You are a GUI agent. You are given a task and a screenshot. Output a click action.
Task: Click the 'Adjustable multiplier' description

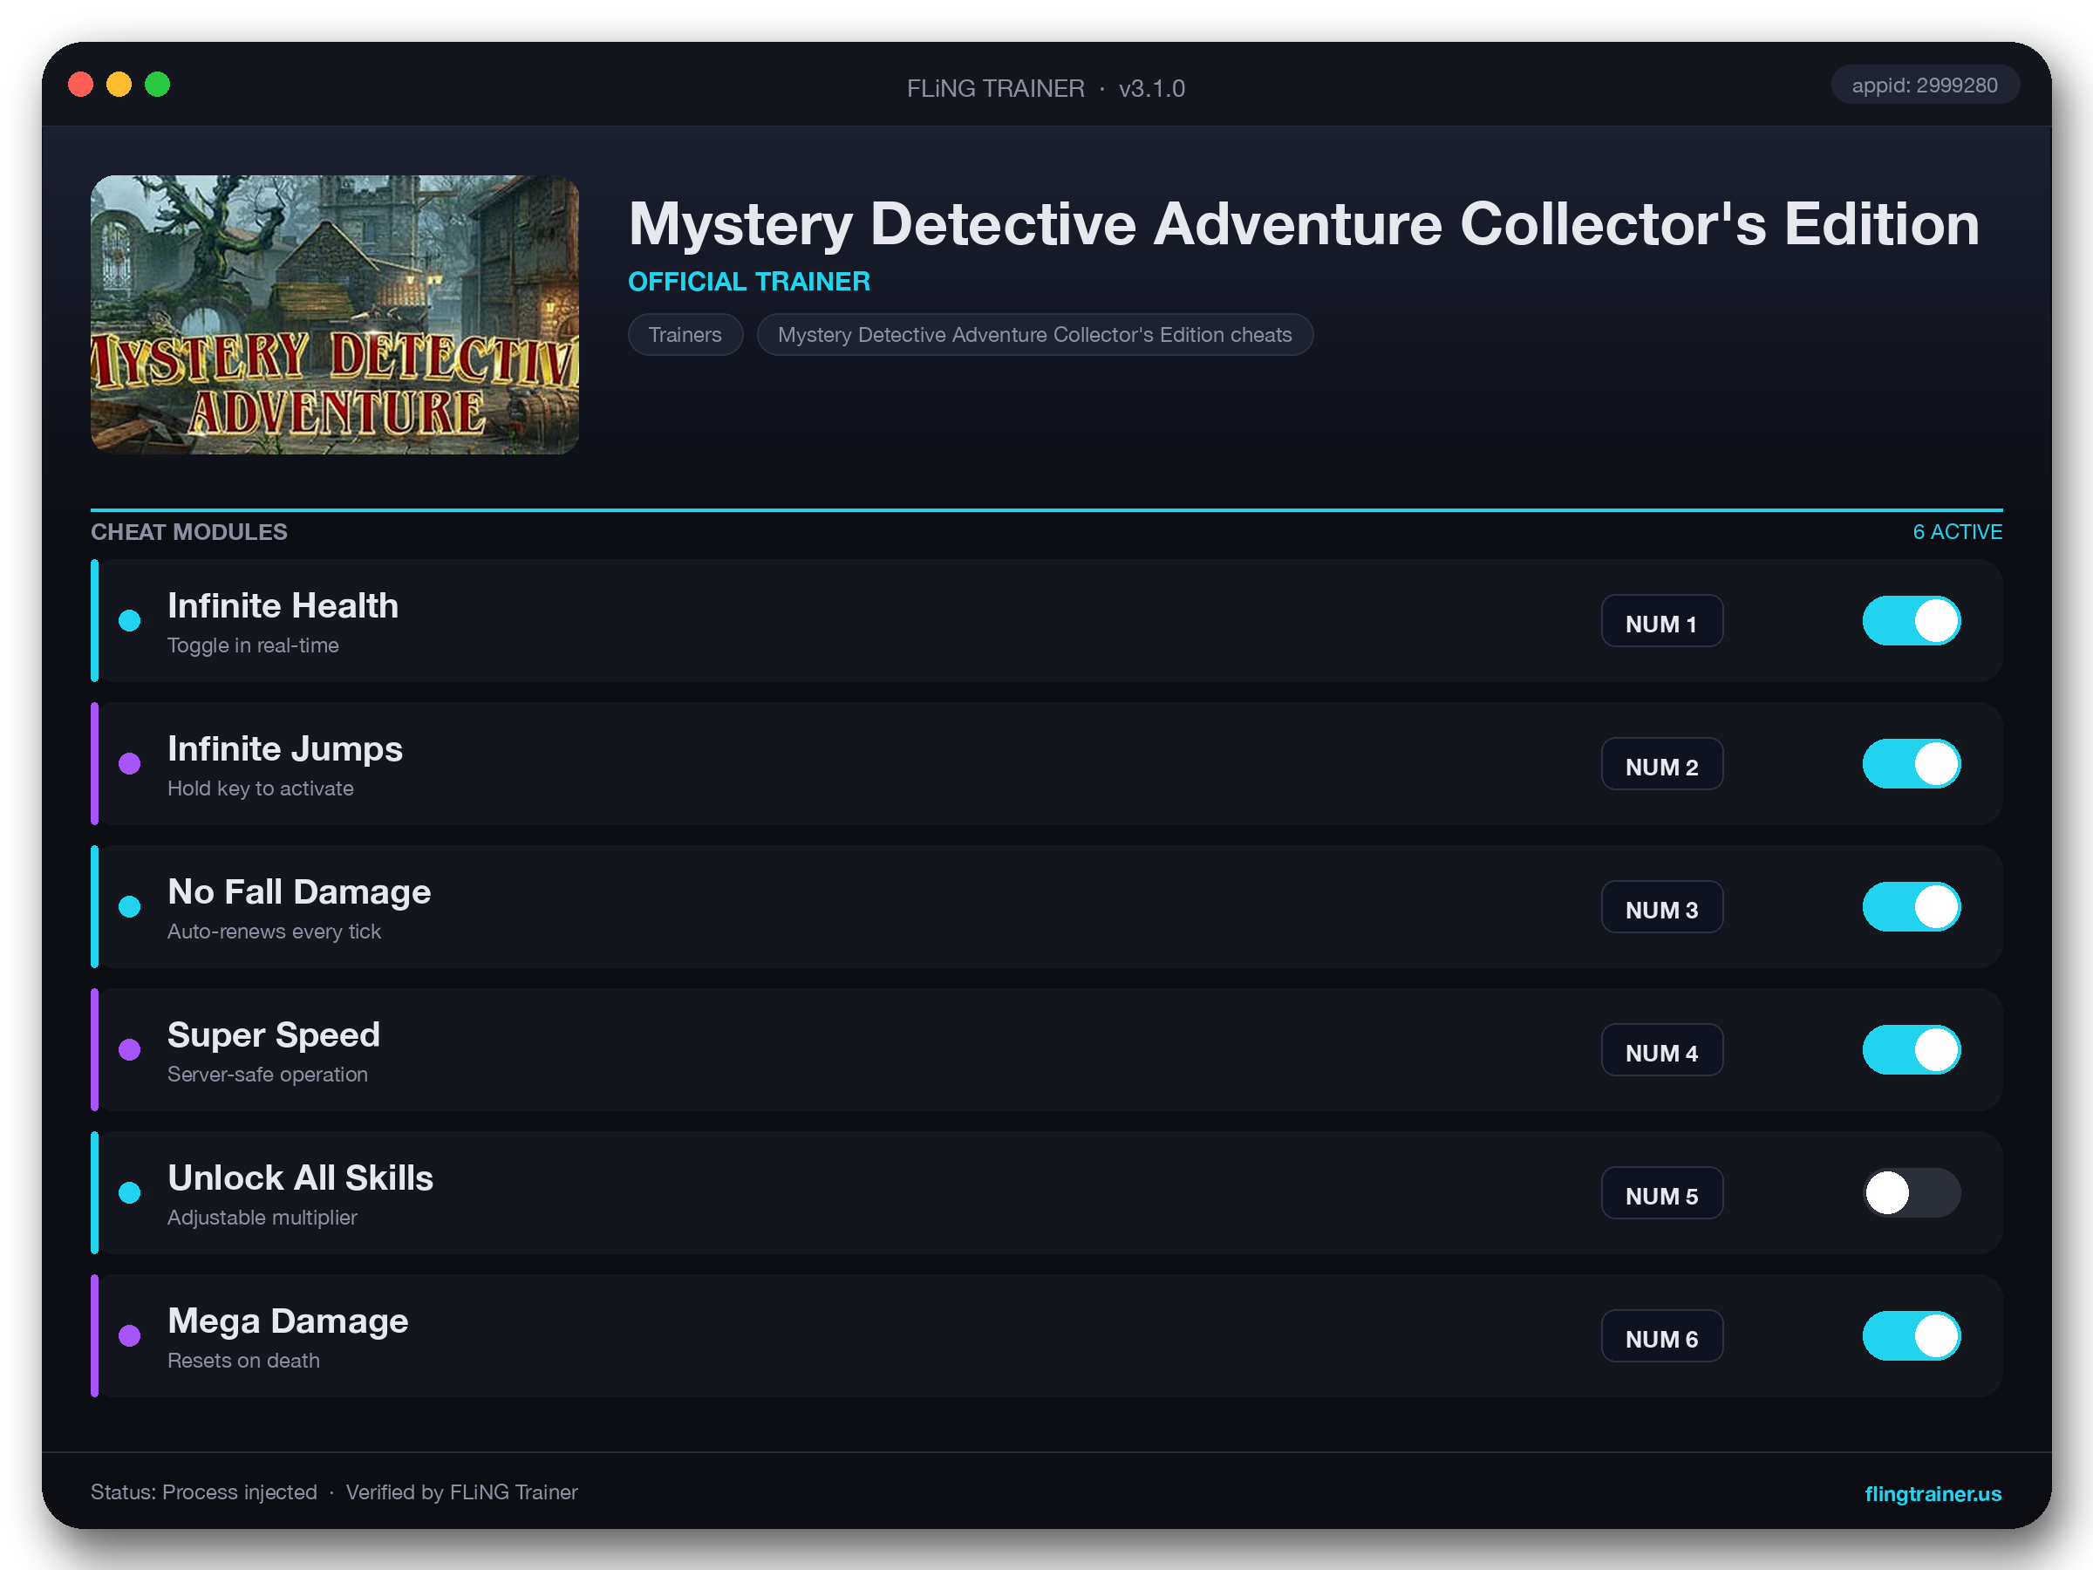262,1217
